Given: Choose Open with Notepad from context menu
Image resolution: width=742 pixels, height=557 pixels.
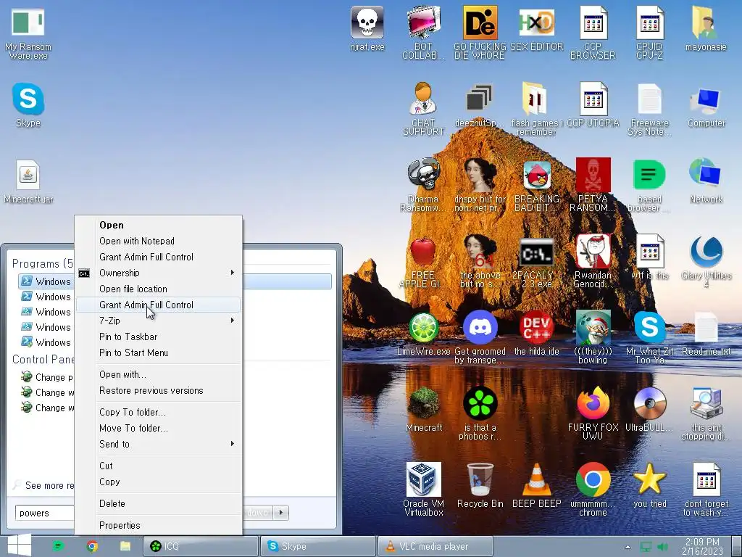Looking at the screenshot, I should pyautogui.click(x=158, y=241).
